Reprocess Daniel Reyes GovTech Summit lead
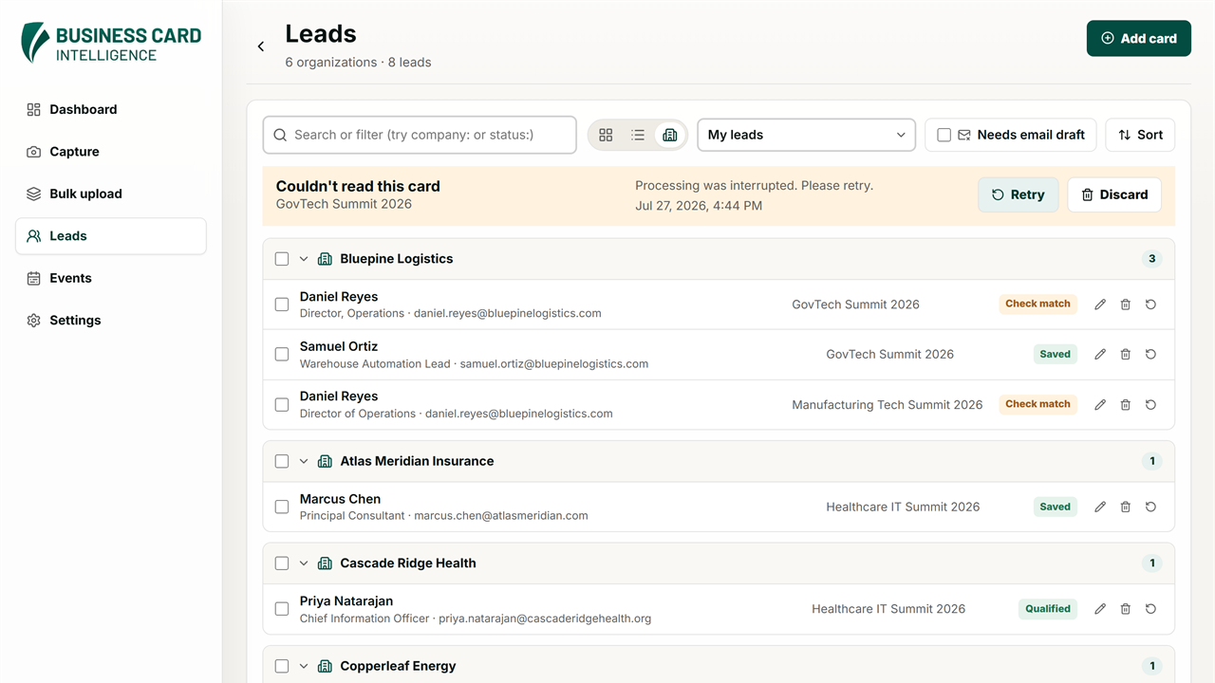Screen dimensions: 1215x683 pos(1150,305)
